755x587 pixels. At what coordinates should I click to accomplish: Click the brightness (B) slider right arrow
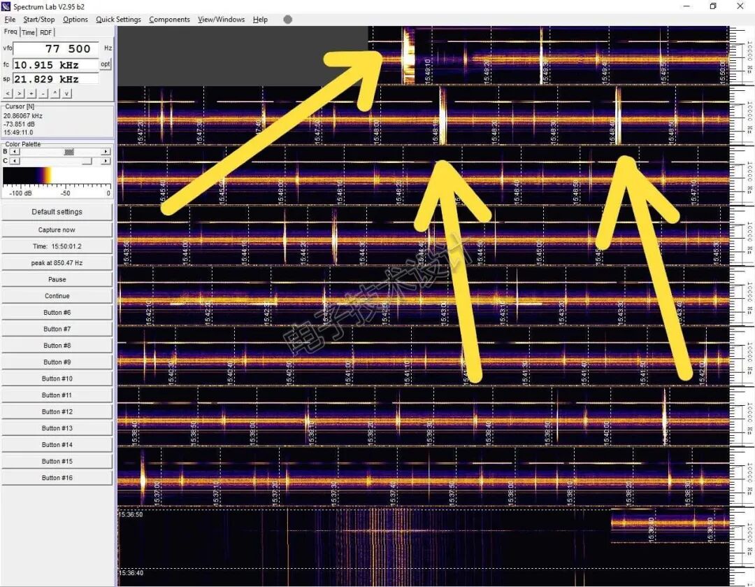[x=106, y=152]
